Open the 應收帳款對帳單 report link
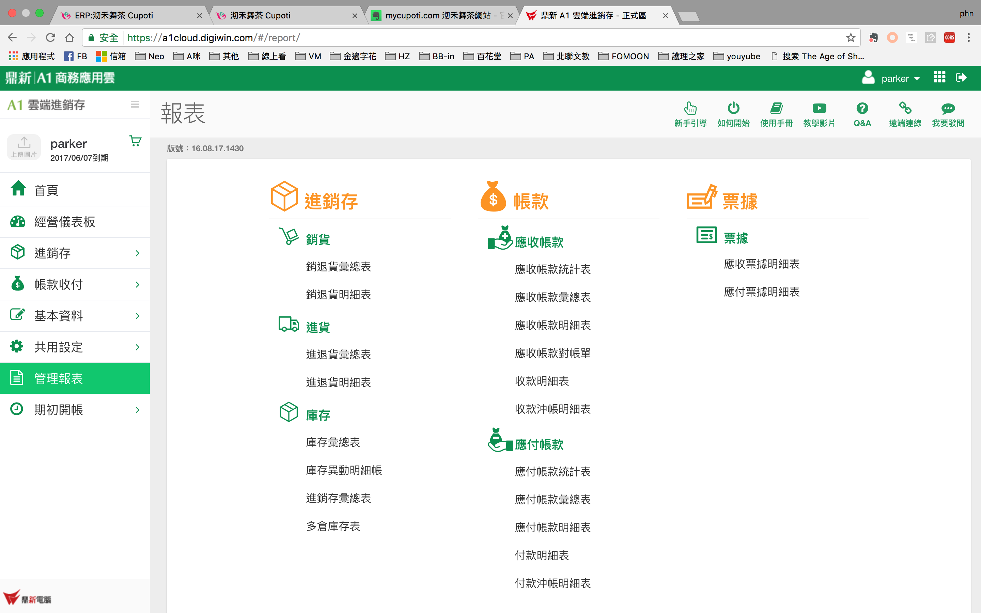The image size is (981, 613). point(552,353)
